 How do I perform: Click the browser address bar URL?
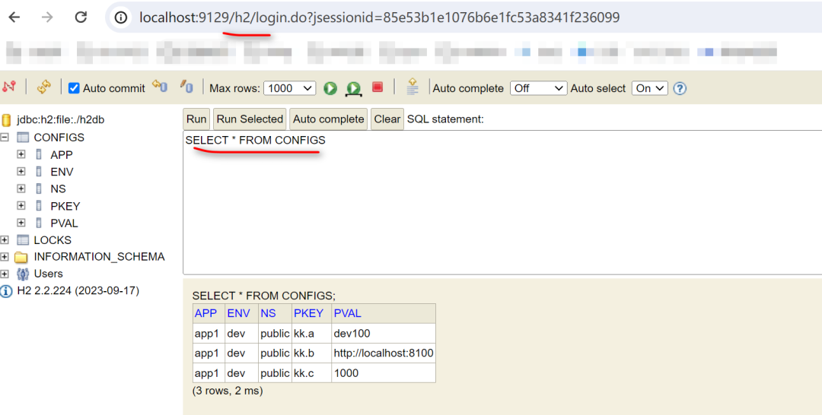pyautogui.click(x=379, y=17)
